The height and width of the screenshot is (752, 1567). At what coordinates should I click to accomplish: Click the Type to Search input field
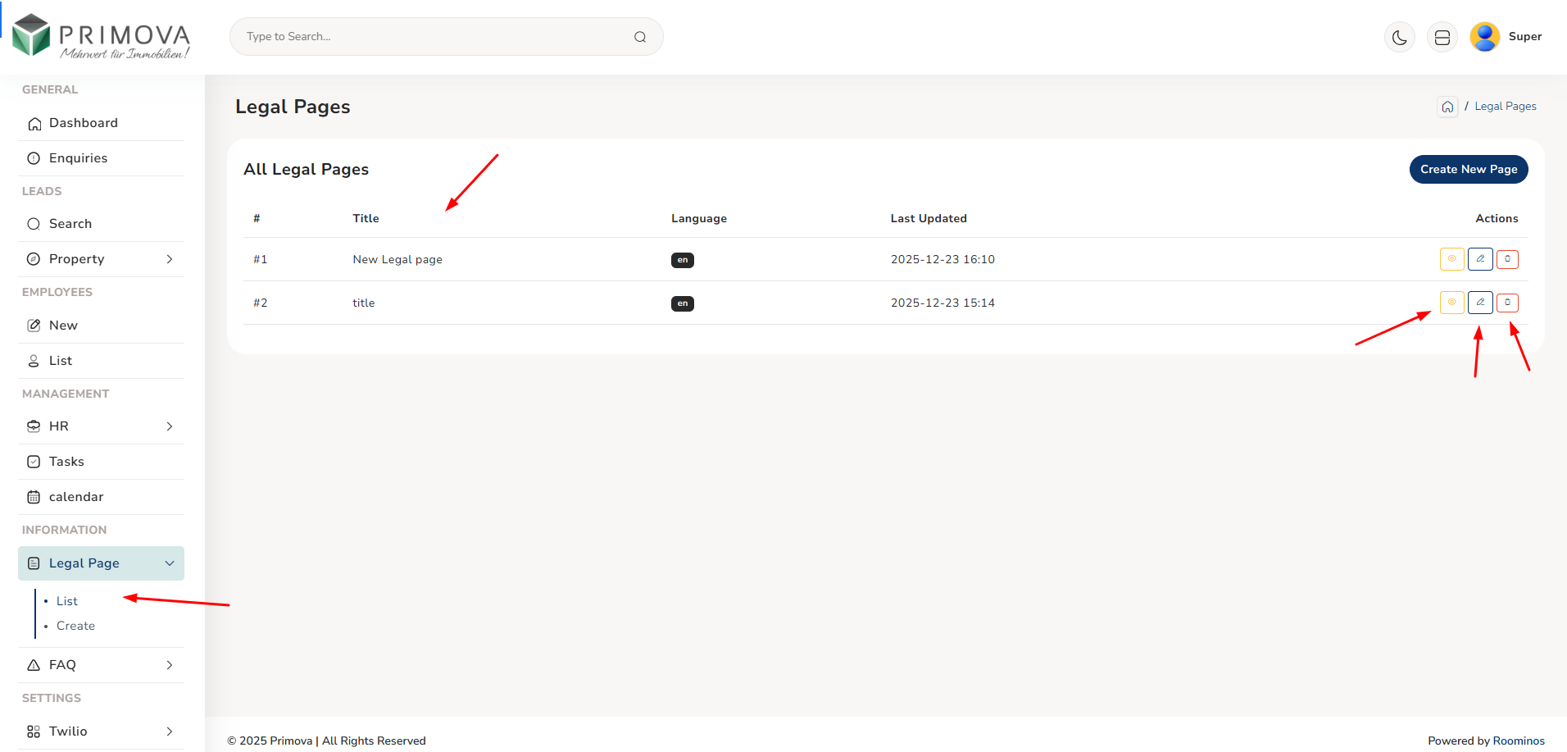click(434, 37)
